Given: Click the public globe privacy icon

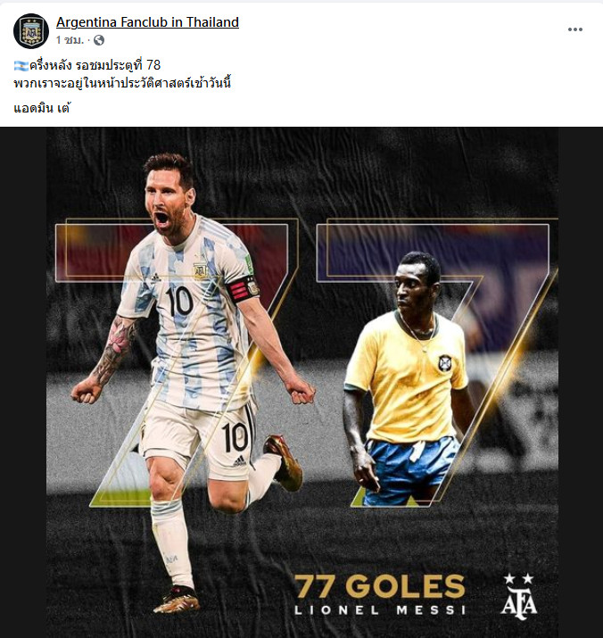Looking at the screenshot, I should click(x=99, y=40).
